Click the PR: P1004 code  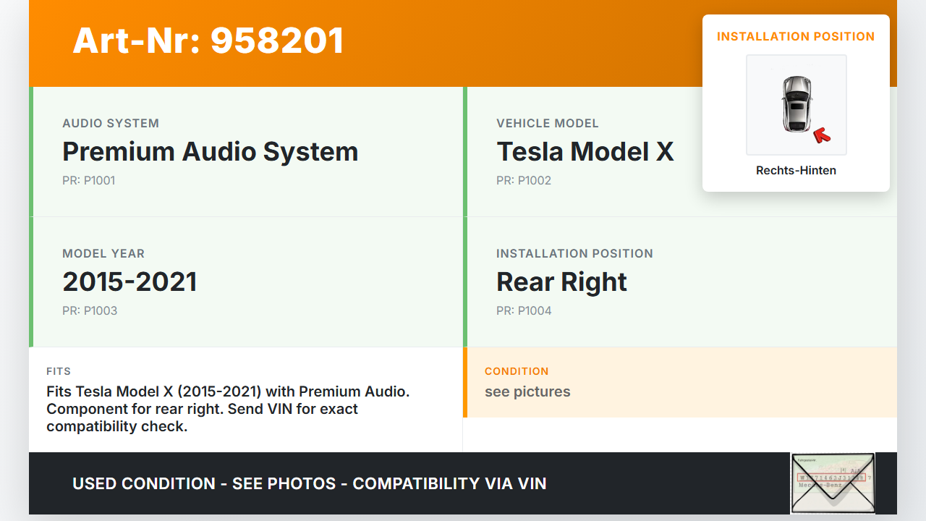[524, 311]
